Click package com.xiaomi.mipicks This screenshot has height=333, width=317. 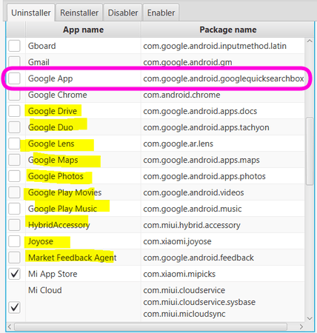(x=179, y=274)
